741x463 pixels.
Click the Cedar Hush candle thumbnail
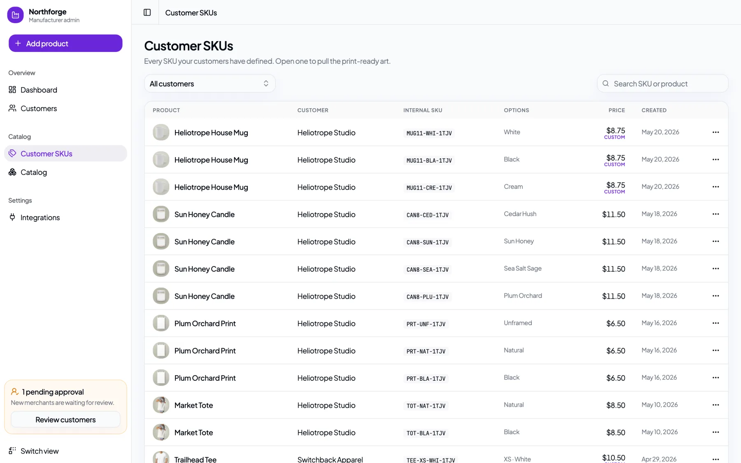click(161, 214)
